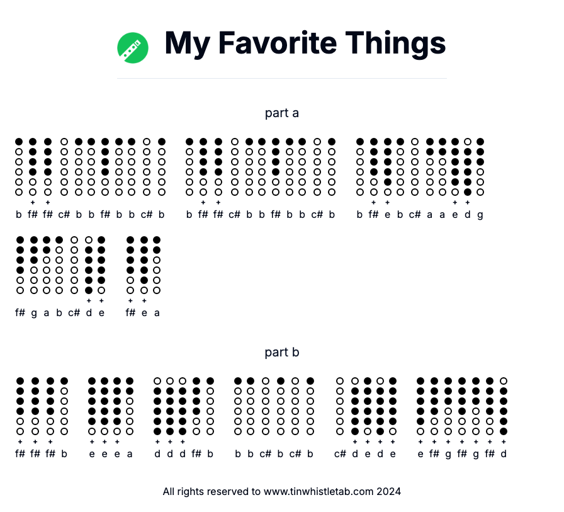Select the final "a" fingering diagram of part a
Screen dimensions: 564x512
[x=157, y=265]
